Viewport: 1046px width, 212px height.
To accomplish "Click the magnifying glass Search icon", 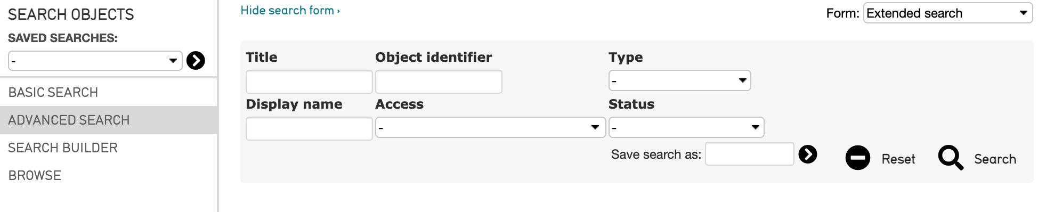I will [x=951, y=158].
